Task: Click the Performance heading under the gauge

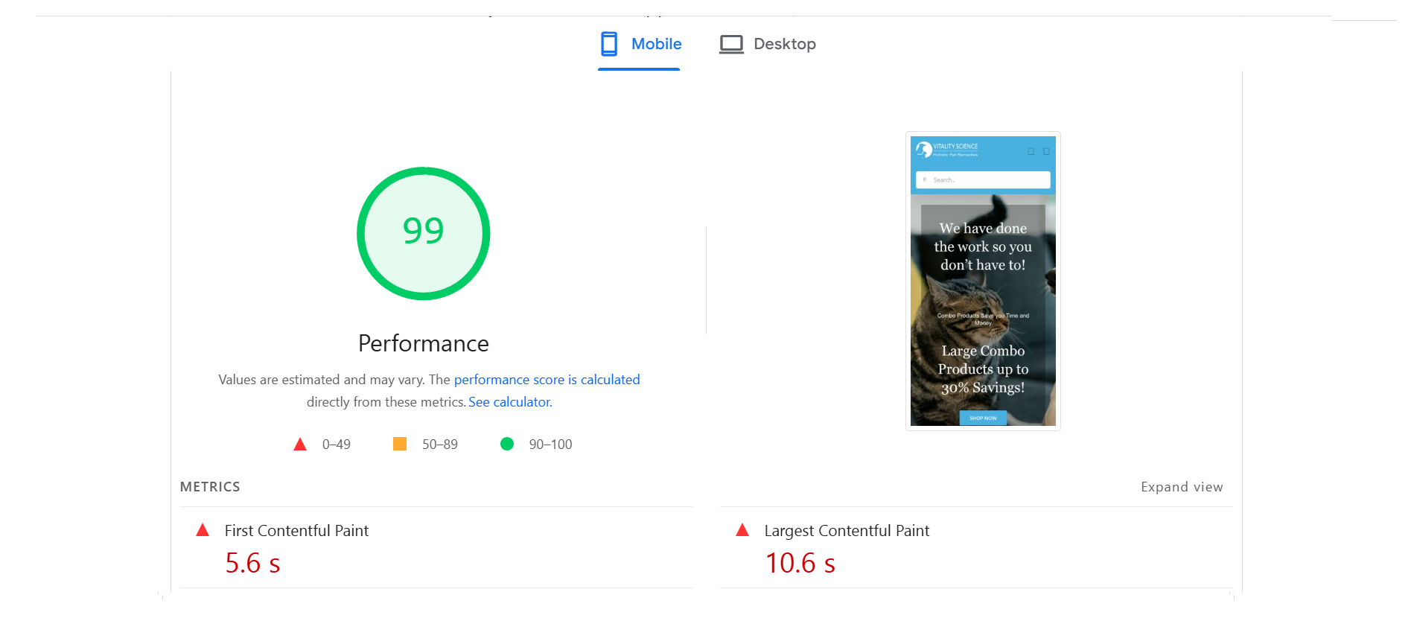Action: click(x=423, y=343)
